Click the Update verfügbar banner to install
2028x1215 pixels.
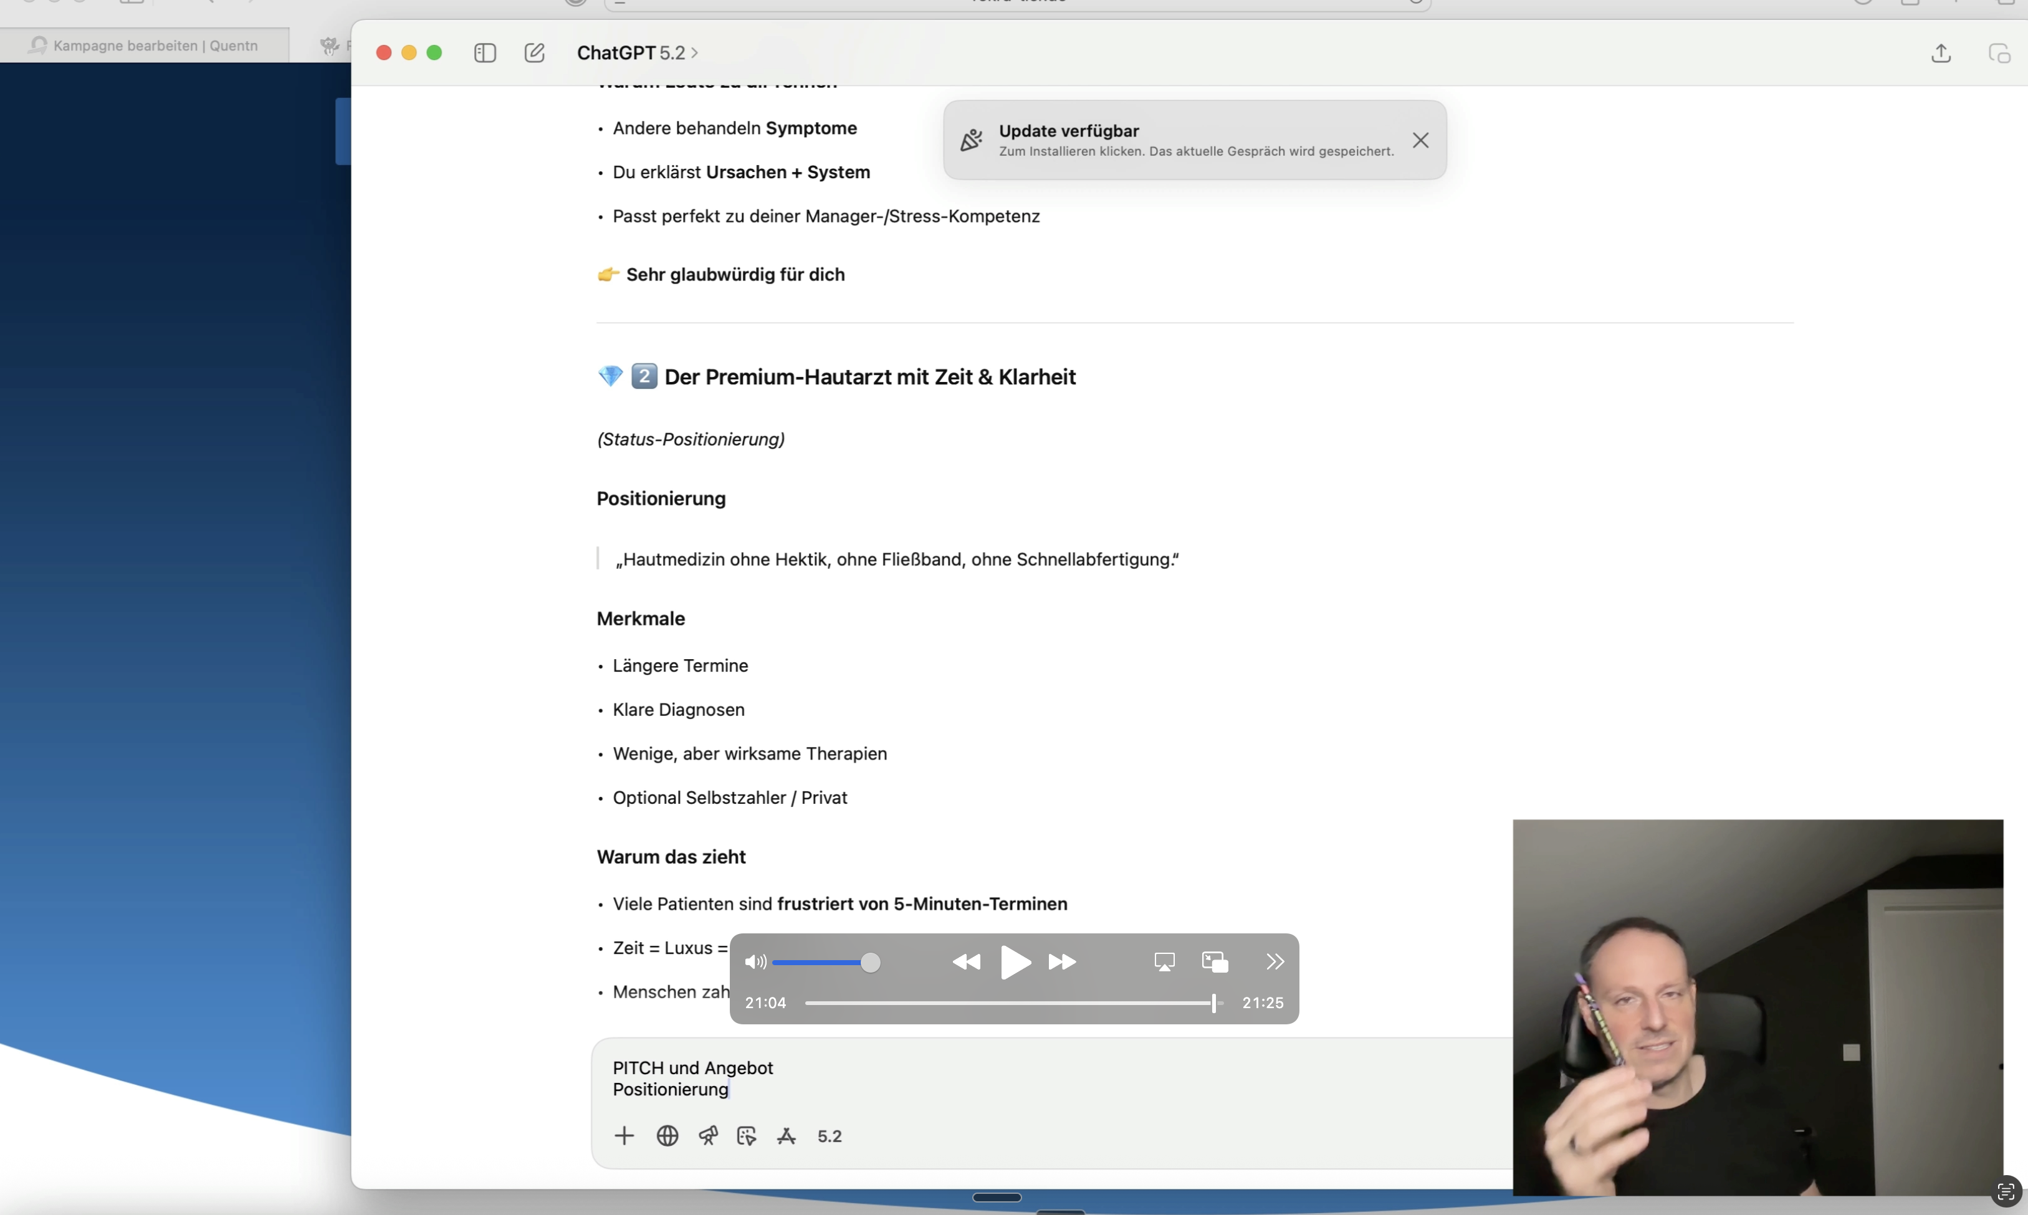coord(1195,140)
